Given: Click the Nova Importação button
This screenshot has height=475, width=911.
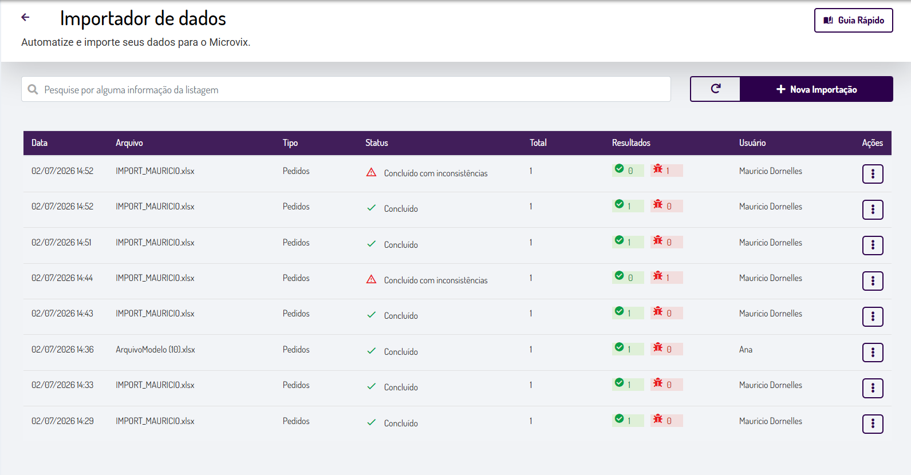Looking at the screenshot, I should click(817, 89).
